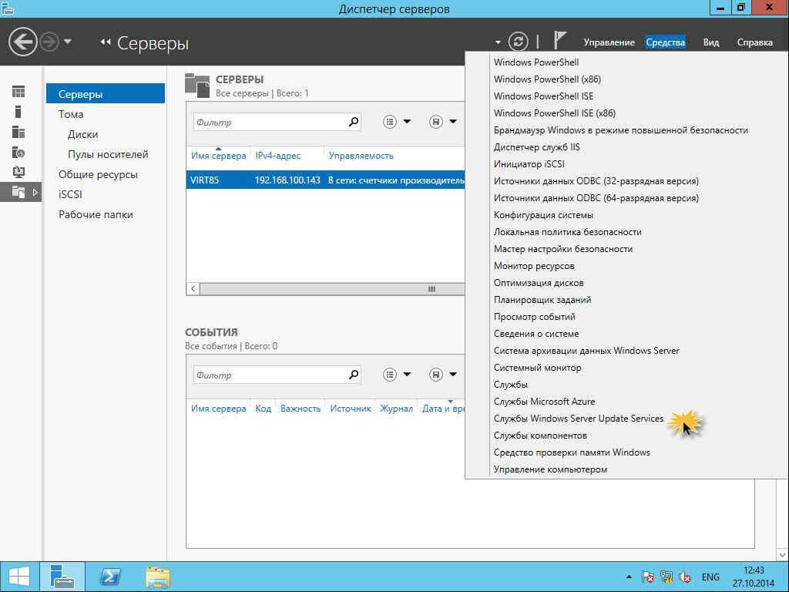Show hidden tray icons arrow
Viewport: 789px width, 592px height.
point(629,577)
